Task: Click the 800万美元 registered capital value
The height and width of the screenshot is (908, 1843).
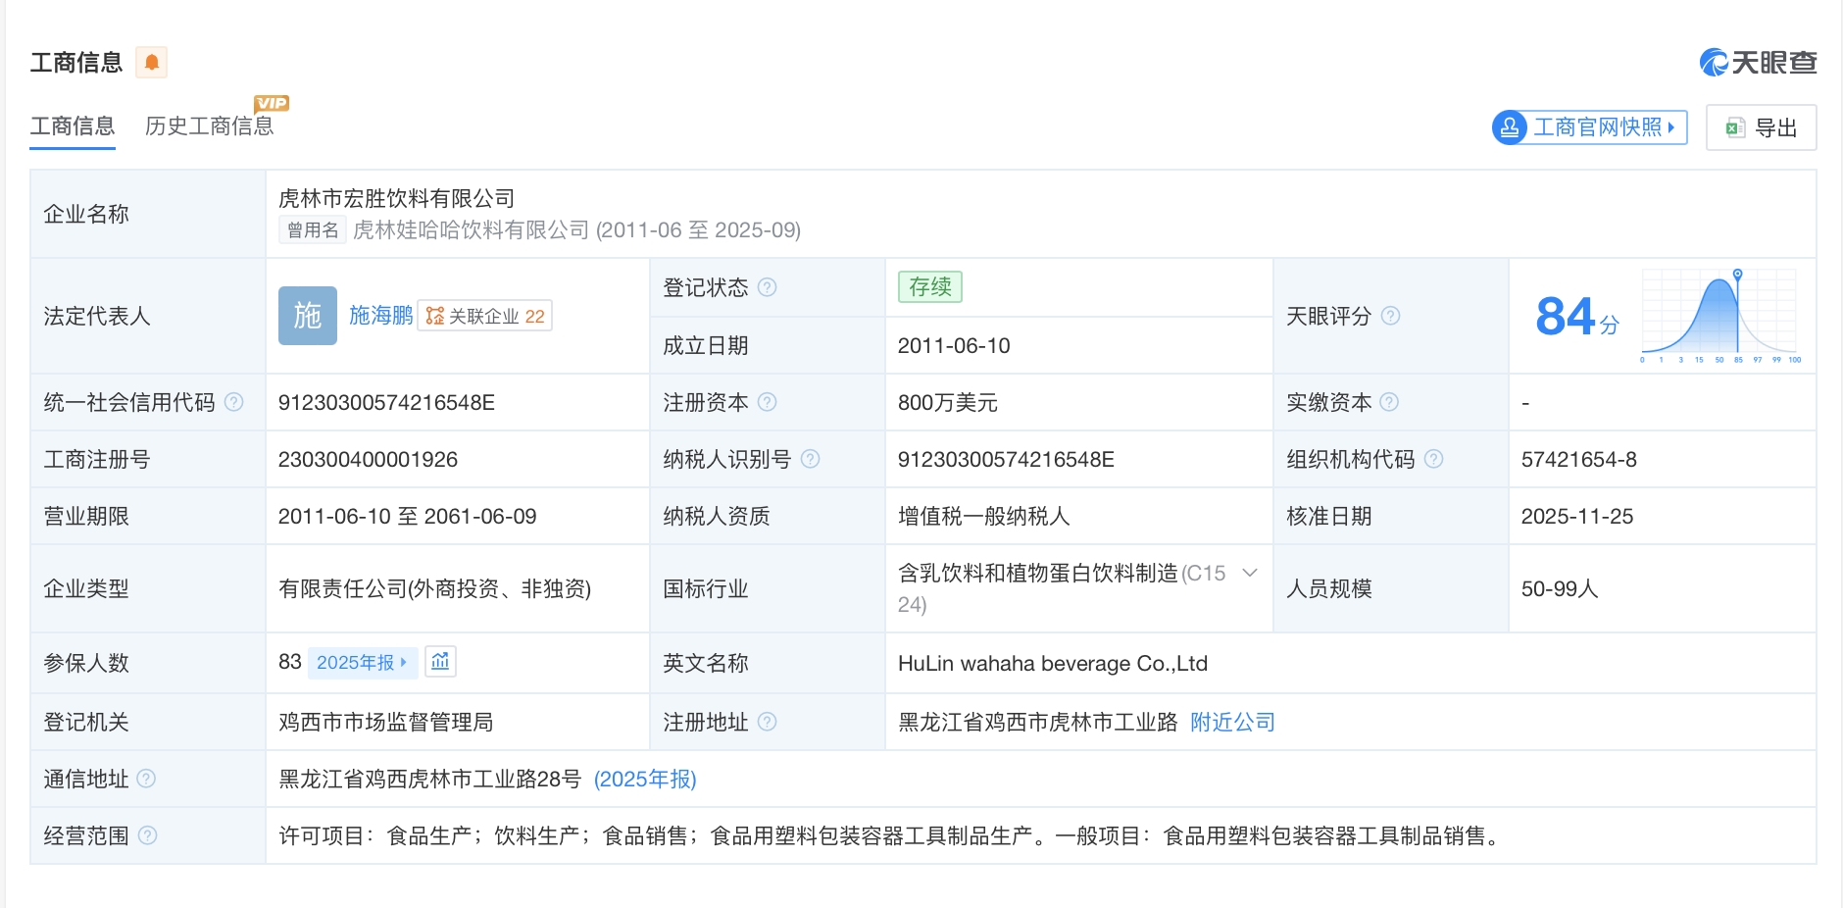Action: [x=947, y=403]
